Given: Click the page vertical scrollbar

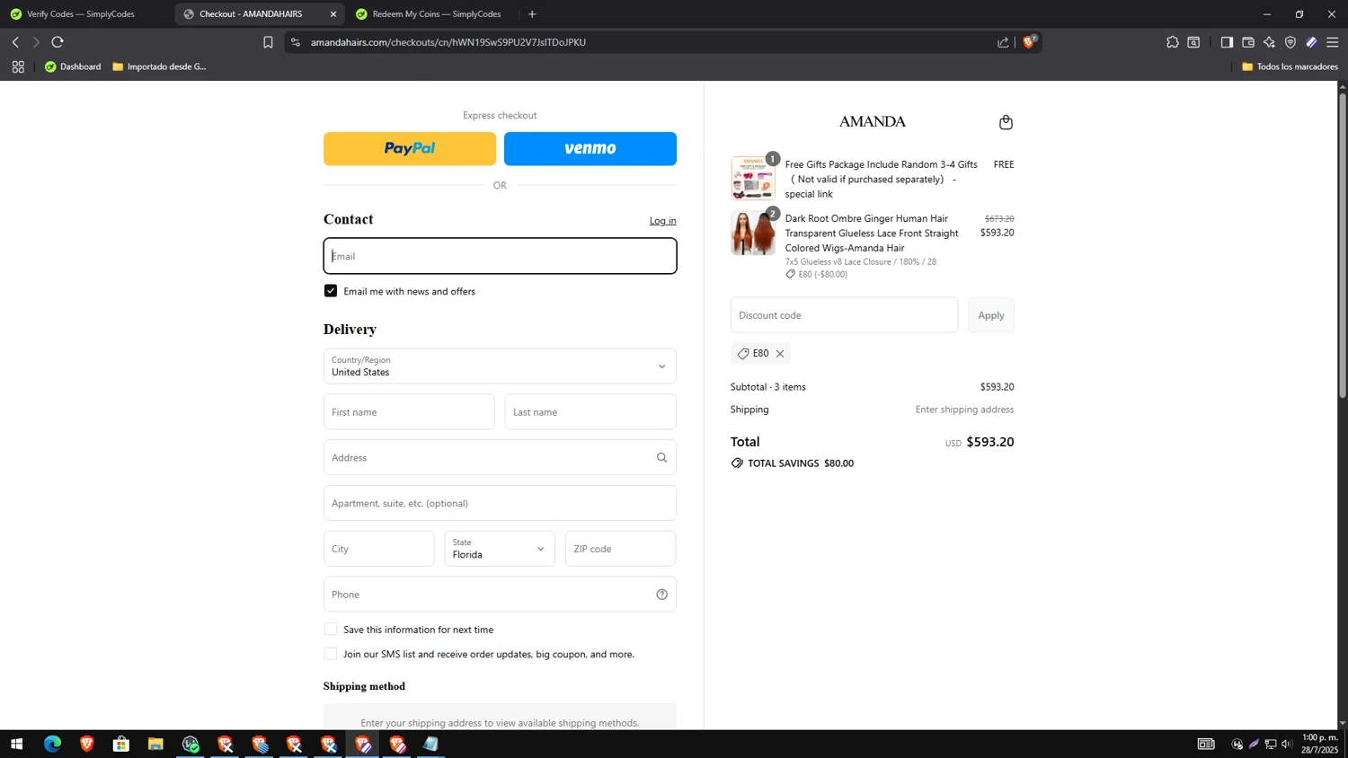Looking at the screenshot, I should [1343, 244].
